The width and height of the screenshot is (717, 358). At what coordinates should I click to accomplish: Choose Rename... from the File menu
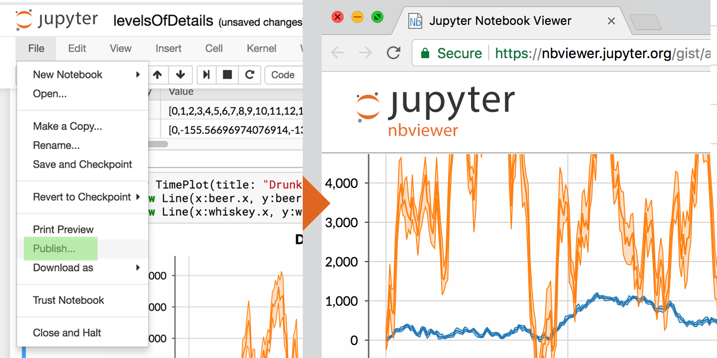[x=83, y=145]
